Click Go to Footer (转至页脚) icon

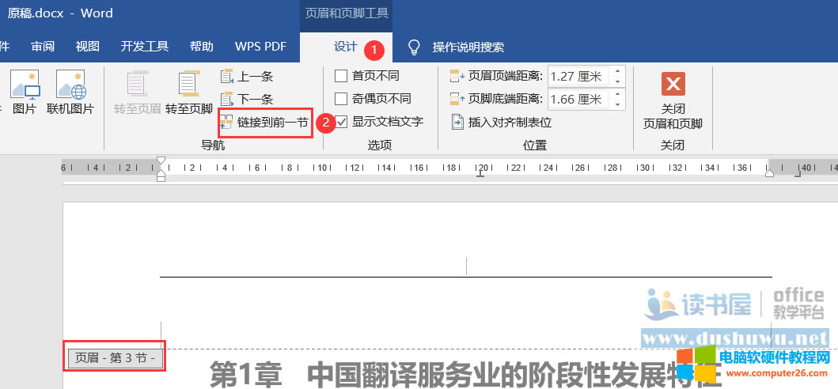coord(188,92)
